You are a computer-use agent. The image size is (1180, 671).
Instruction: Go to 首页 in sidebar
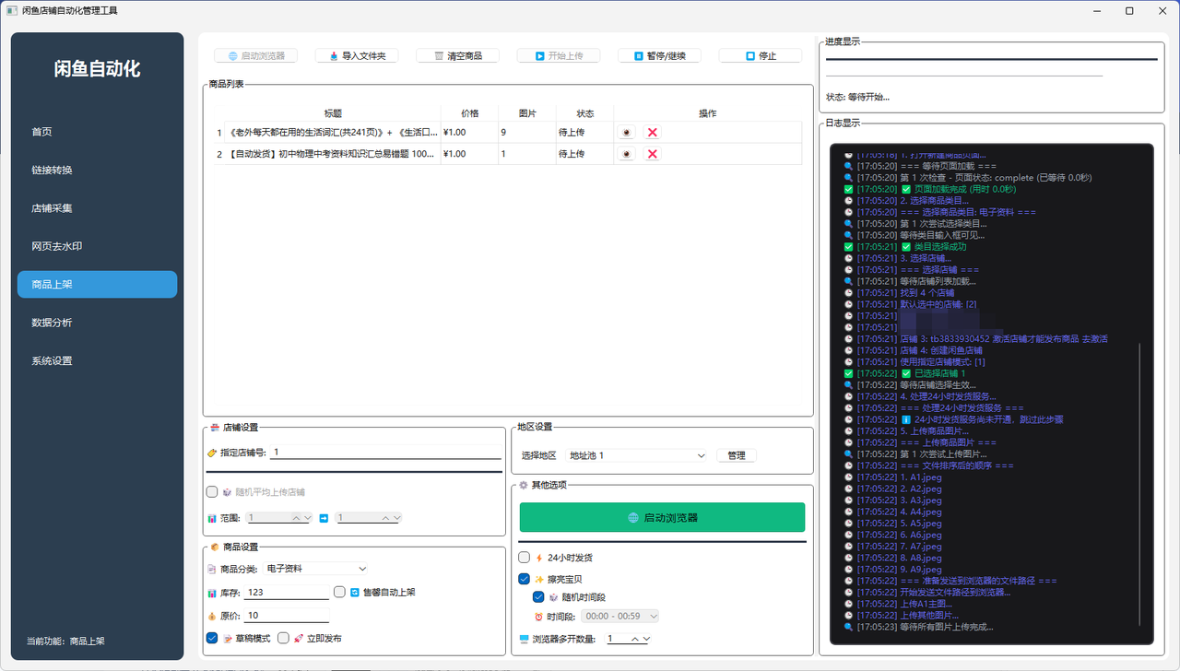[97, 132]
